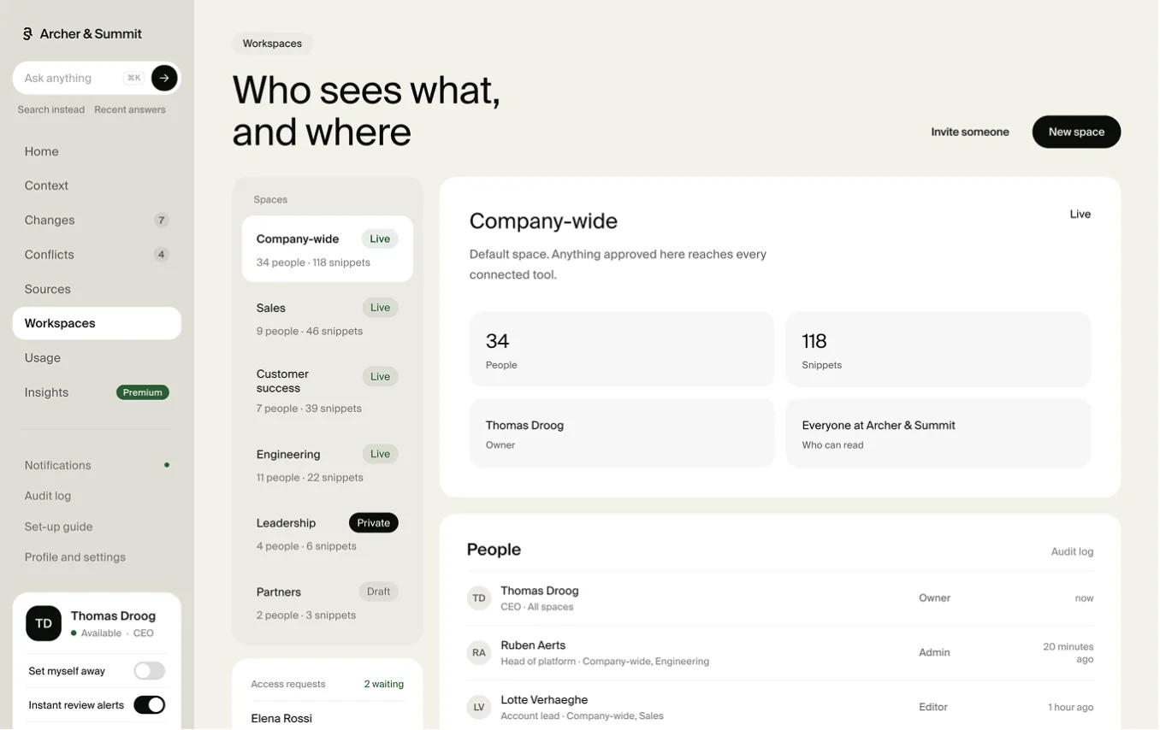Open the Usage page
The width and height of the screenshot is (1160, 730).
point(97,357)
